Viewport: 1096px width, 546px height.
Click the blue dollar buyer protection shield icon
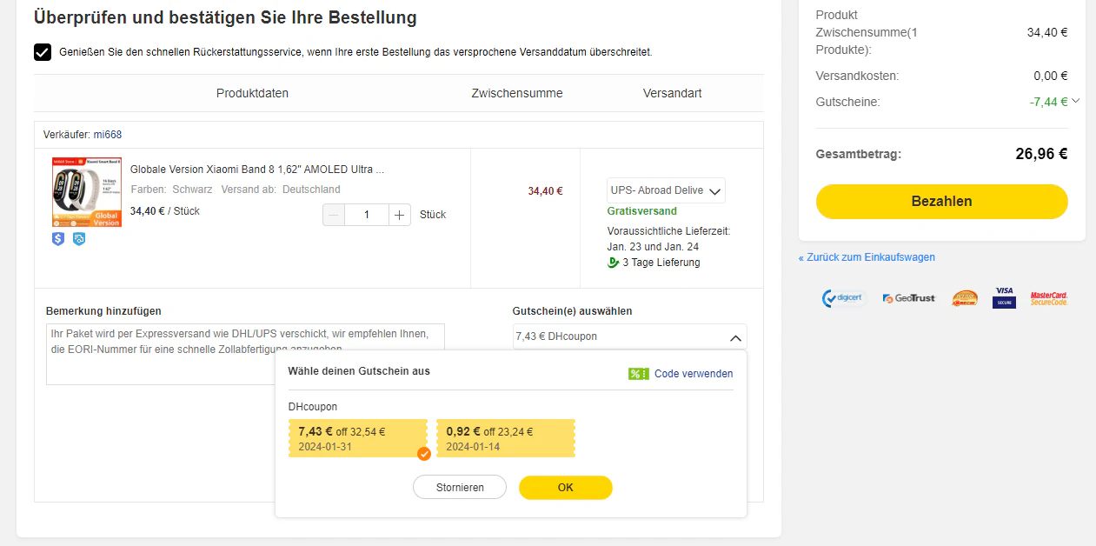click(x=57, y=238)
